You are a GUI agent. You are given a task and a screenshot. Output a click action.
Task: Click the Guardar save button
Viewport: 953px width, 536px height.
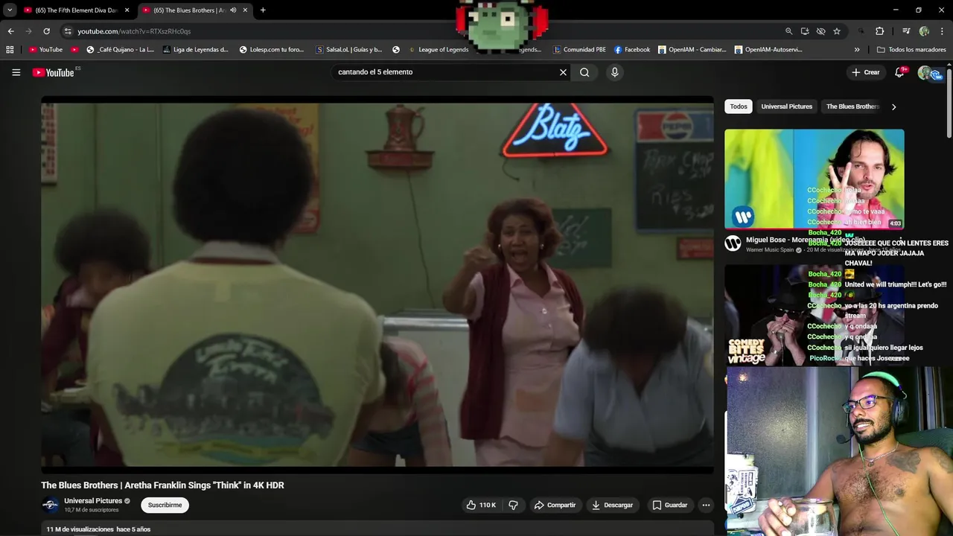tap(669, 505)
